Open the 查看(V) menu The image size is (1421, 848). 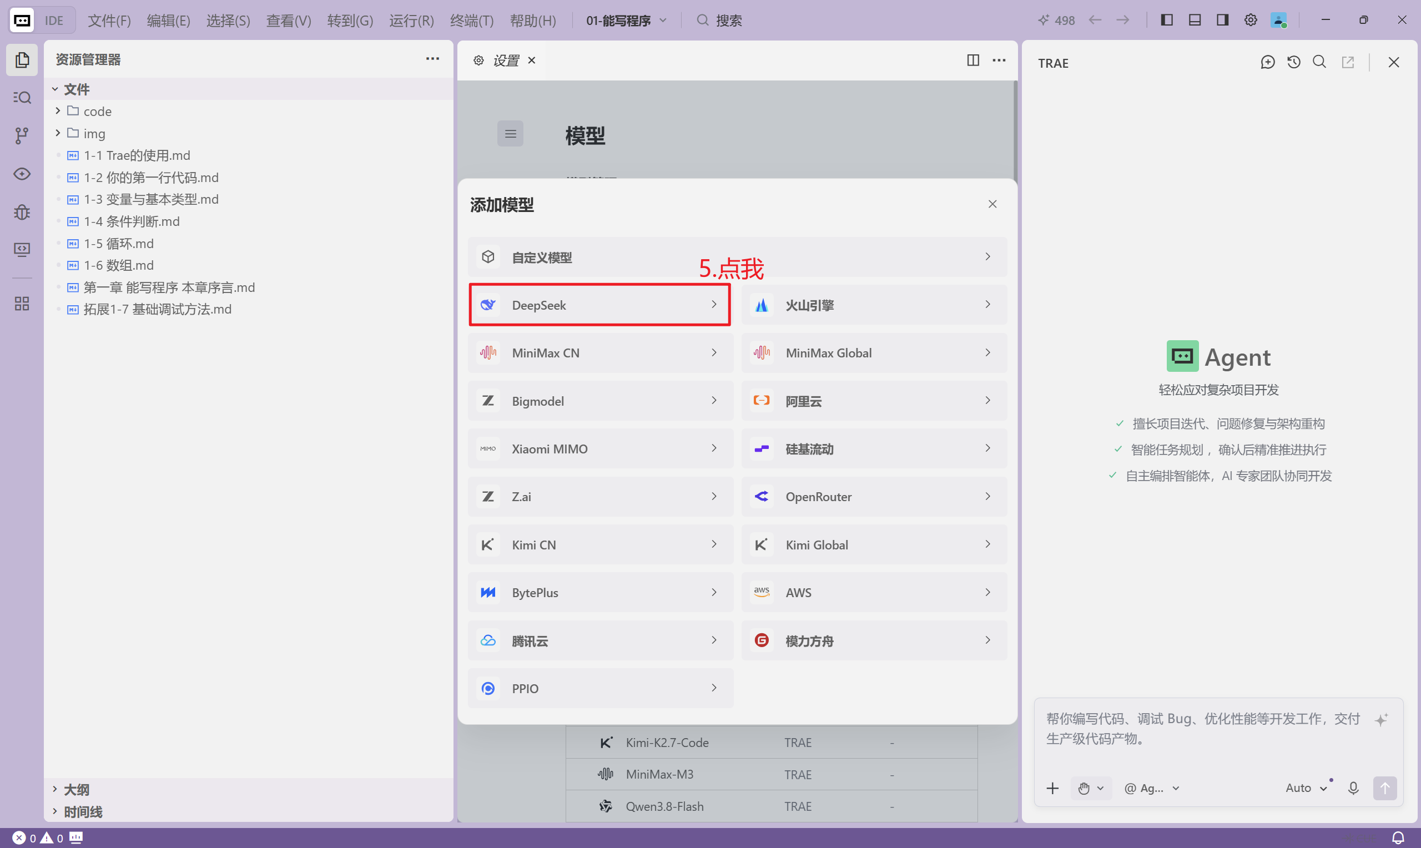[x=289, y=21]
